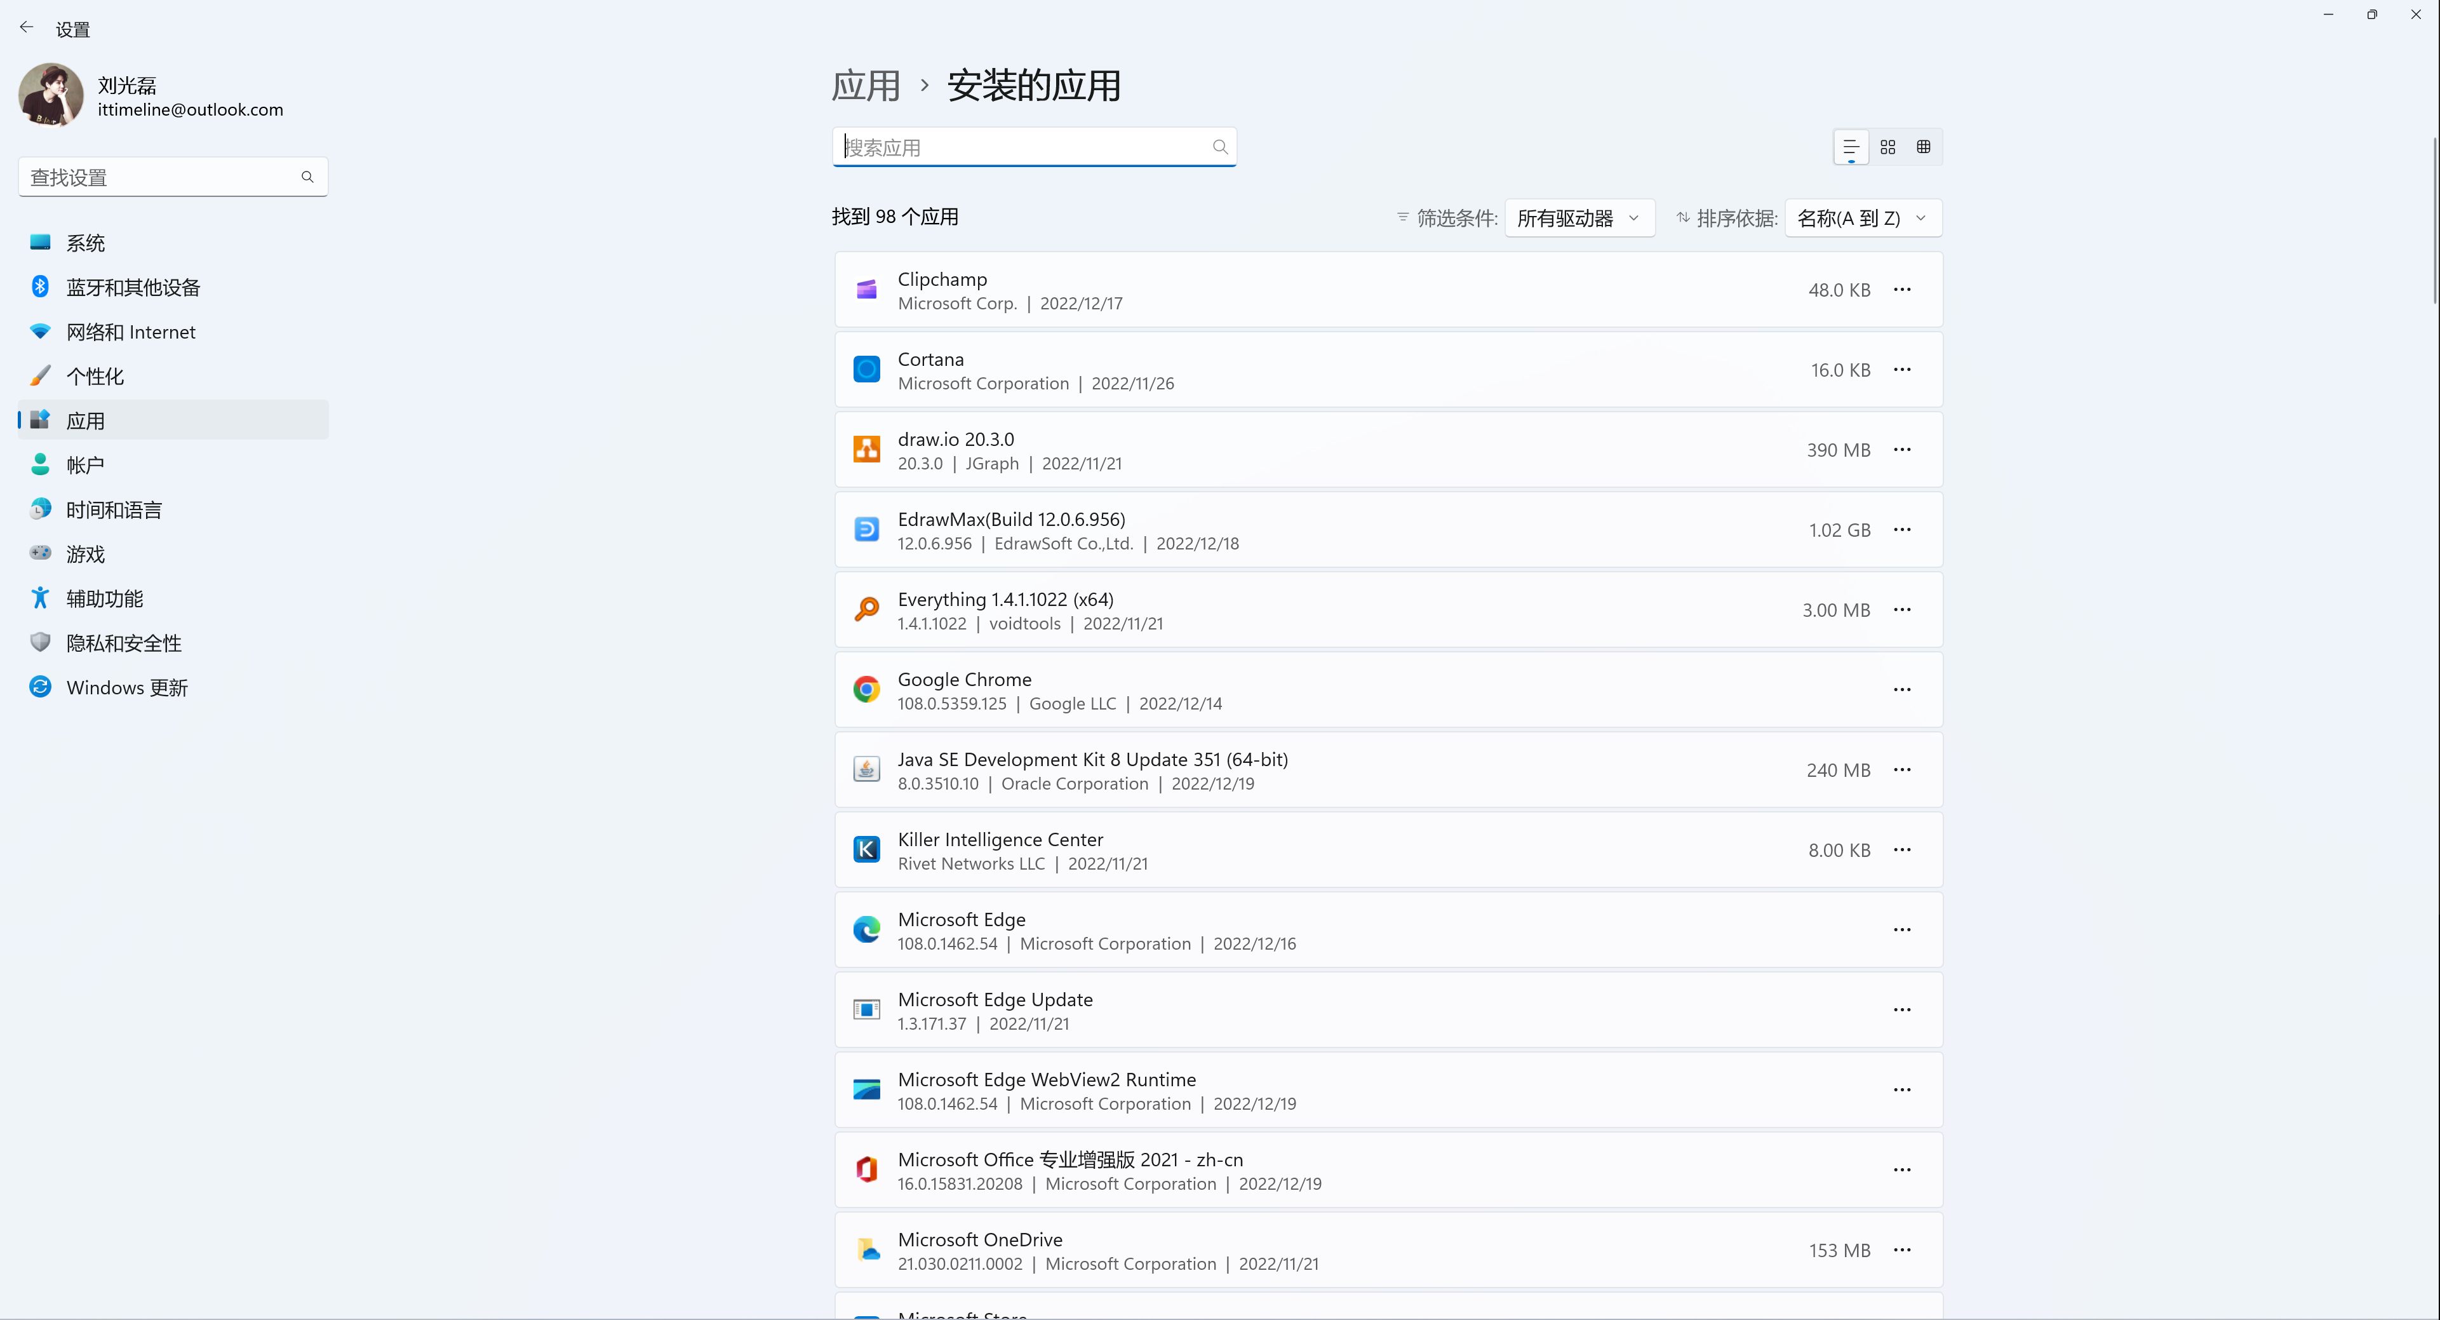The image size is (2440, 1320).
Task: Open 辅助功能 settings category
Action: pos(173,598)
